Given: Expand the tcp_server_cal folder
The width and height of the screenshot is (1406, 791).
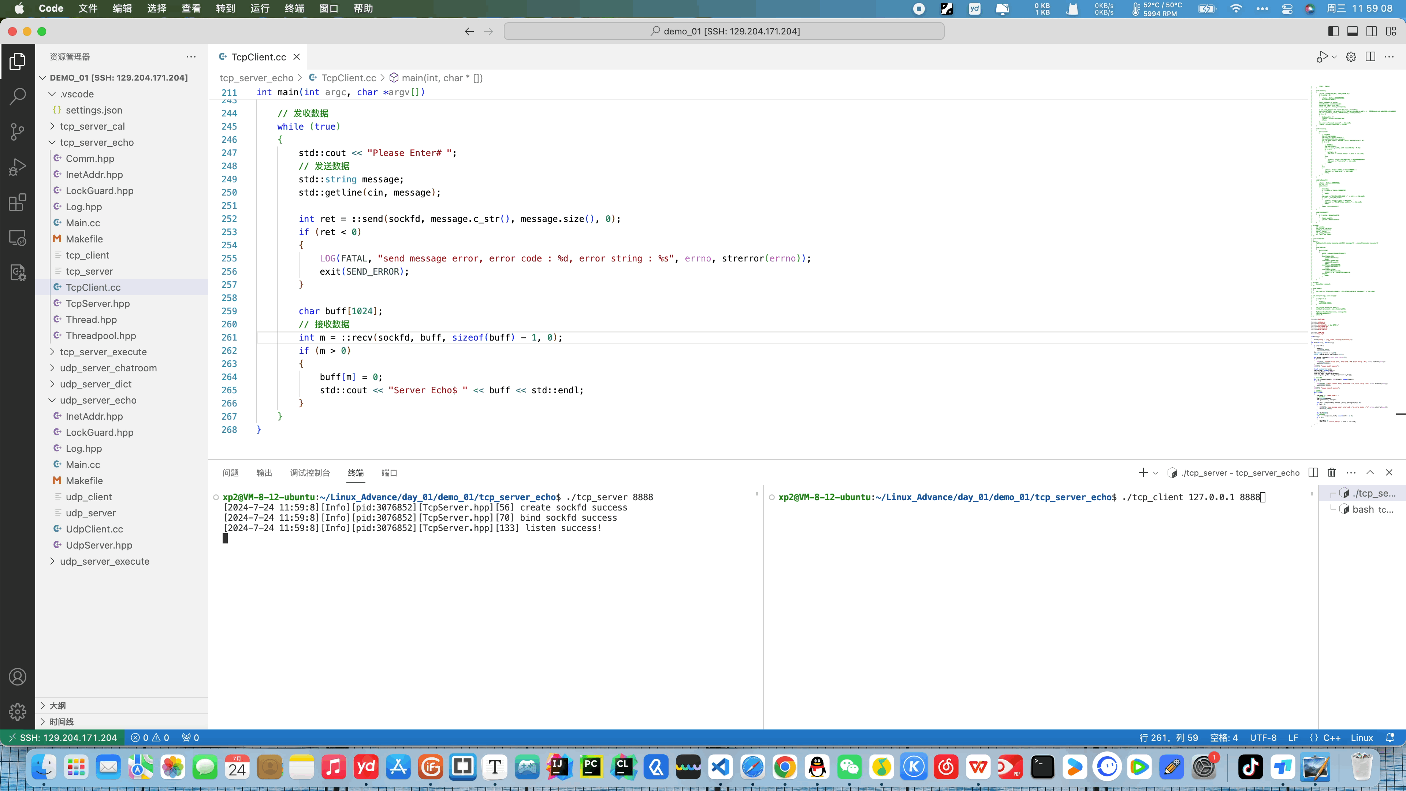Looking at the screenshot, I should [x=92, y=126].
